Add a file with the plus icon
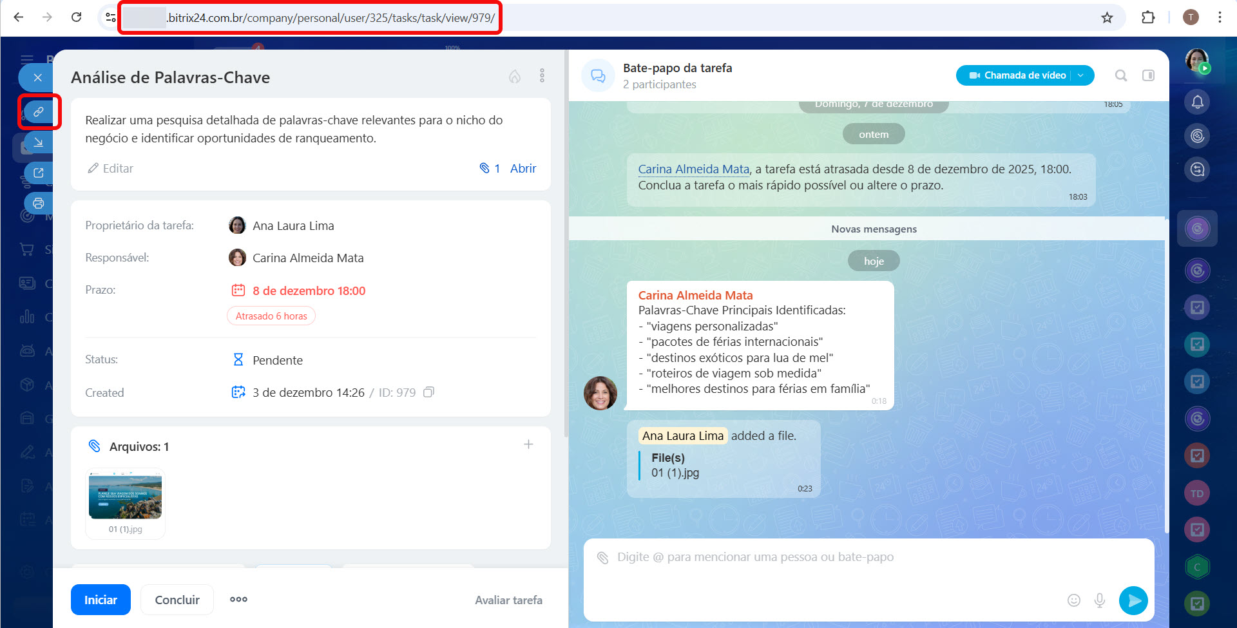The width and height of the screenshot is (1237, 628). point(528,444)
